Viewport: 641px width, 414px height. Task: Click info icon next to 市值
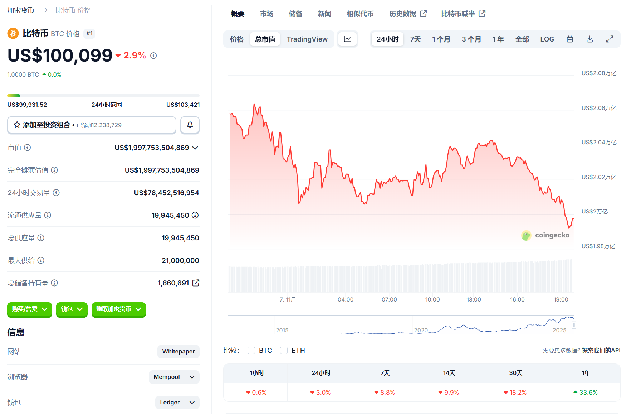tap(28, 148)
